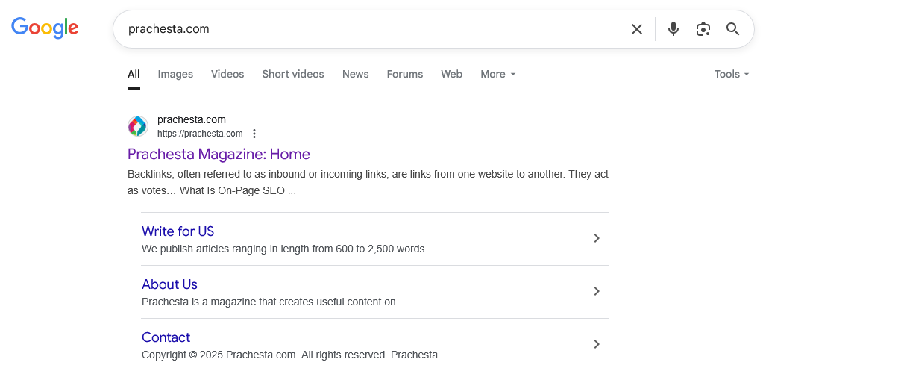The width and height of the screenshot is (901, 368).
Task: Open the About Us sitelink
Action: click(169, 284)
